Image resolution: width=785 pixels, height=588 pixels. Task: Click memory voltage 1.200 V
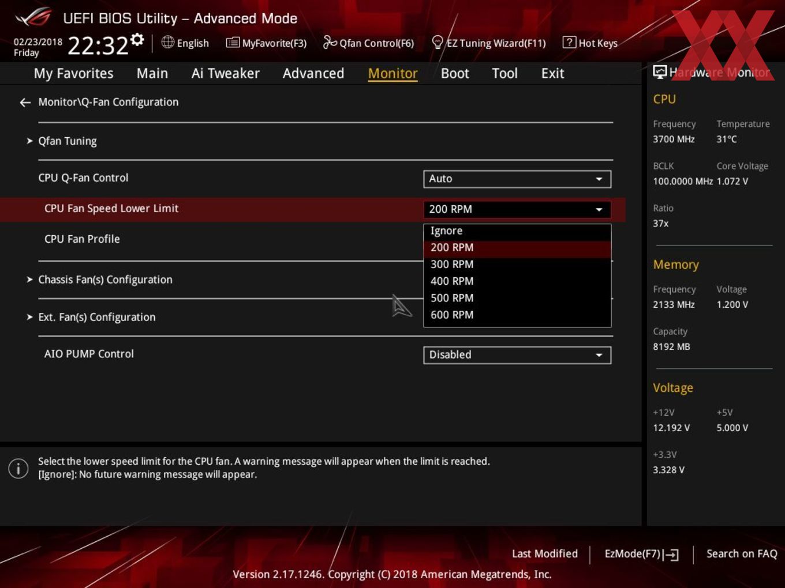732,305
